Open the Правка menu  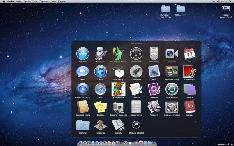(27, 2)
